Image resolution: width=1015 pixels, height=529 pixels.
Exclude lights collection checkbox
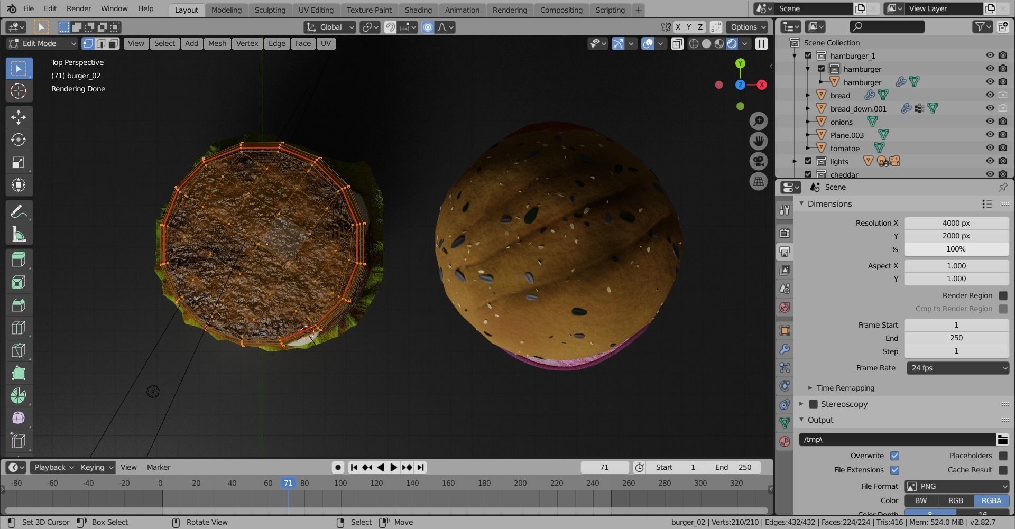tap(808, 161)
